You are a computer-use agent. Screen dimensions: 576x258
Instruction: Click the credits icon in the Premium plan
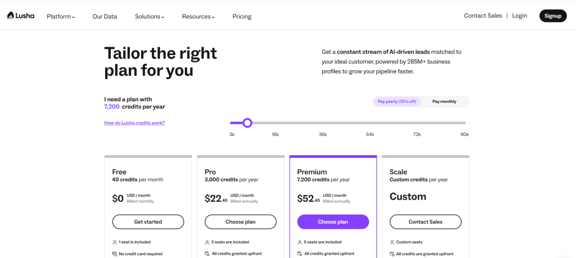[299, 254]
